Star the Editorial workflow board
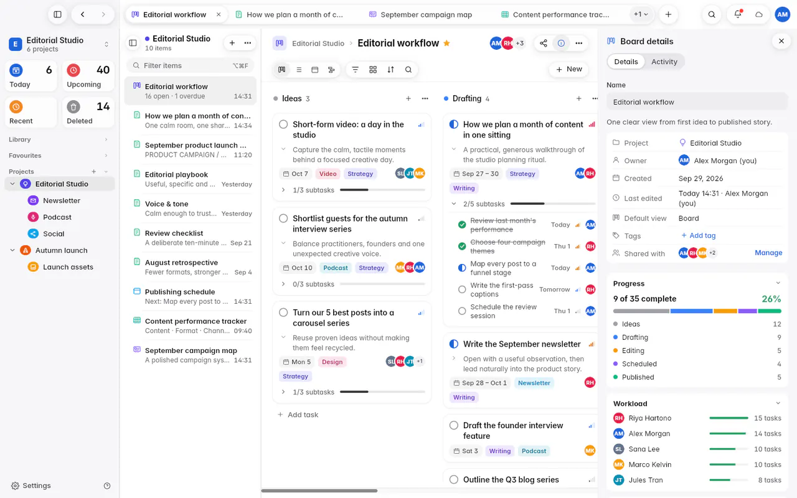This screenshot has height=498, width=797. tap(446, 43)
